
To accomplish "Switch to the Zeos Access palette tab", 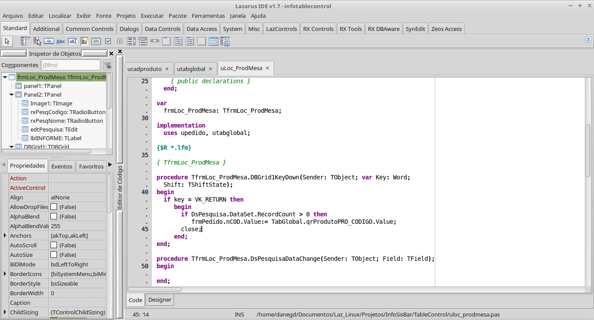I will (x=447, y=29).
